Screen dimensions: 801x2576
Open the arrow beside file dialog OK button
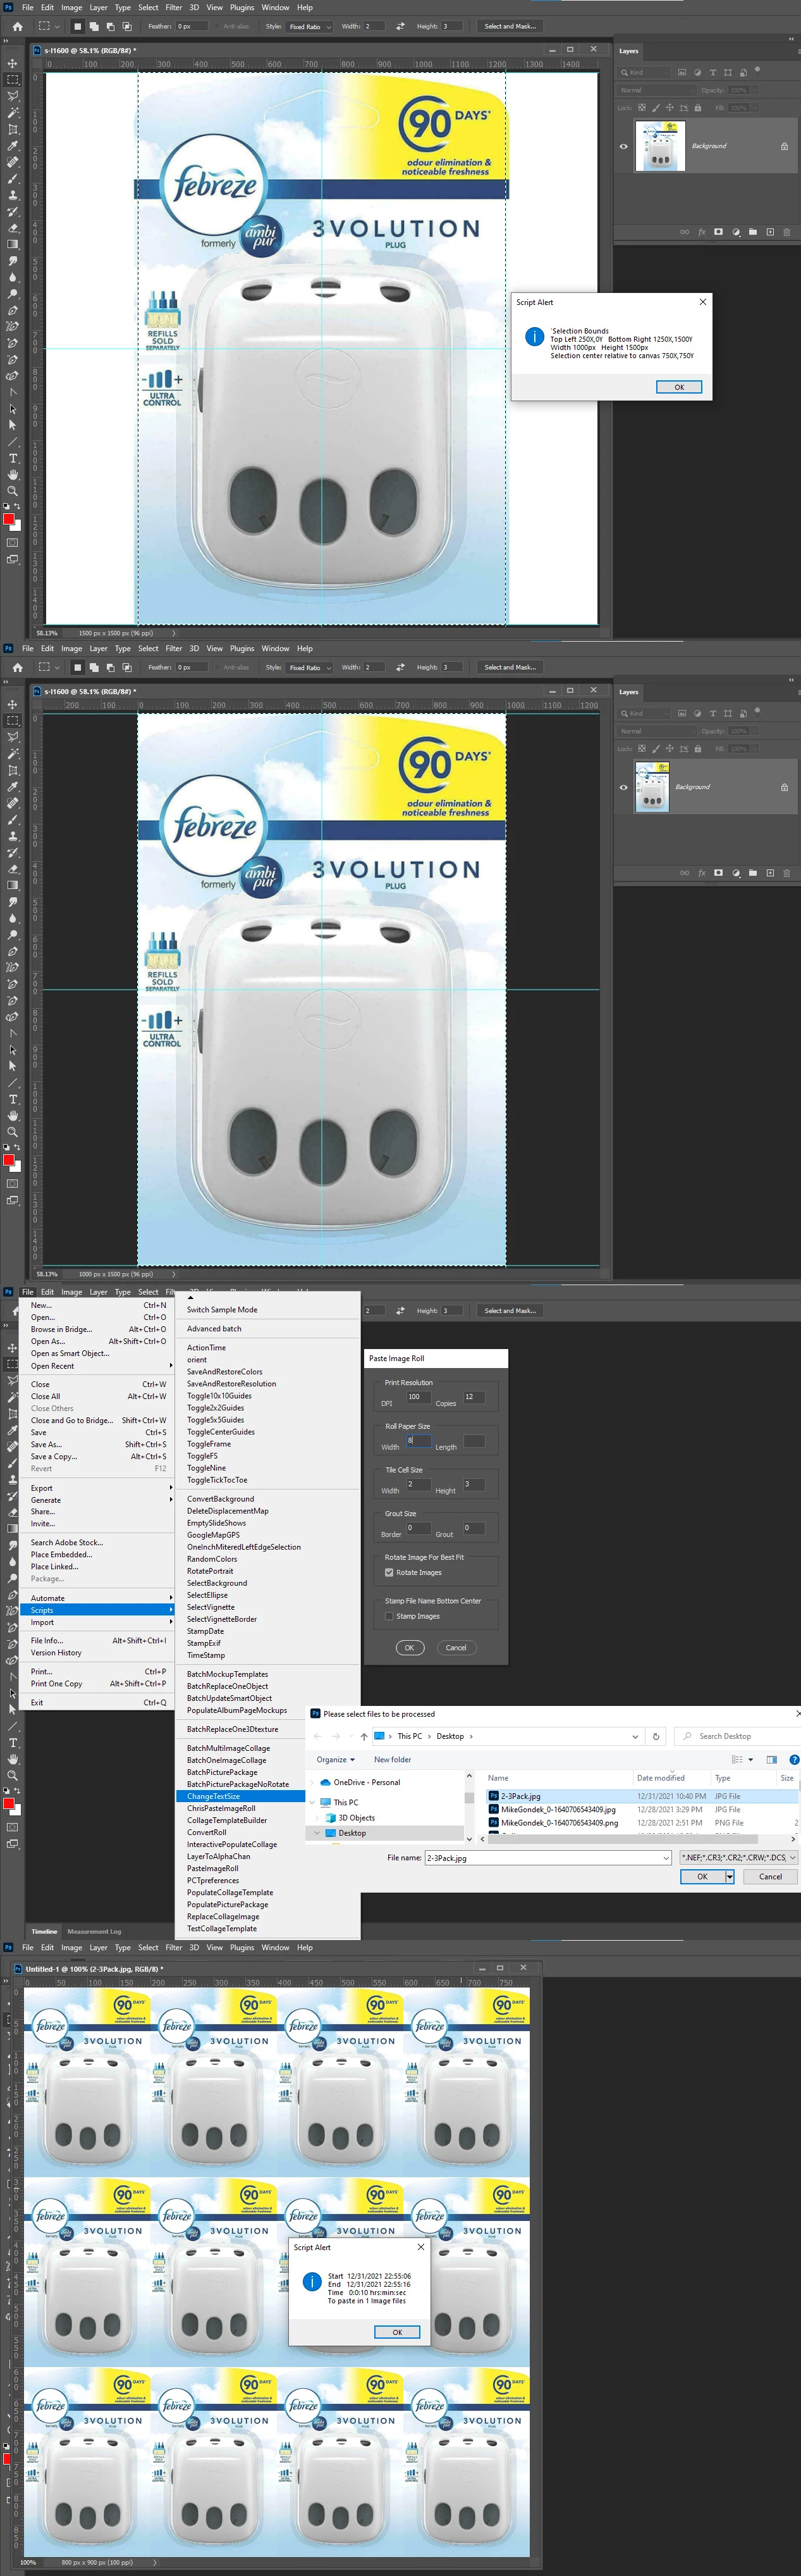tap(730, 1877)
